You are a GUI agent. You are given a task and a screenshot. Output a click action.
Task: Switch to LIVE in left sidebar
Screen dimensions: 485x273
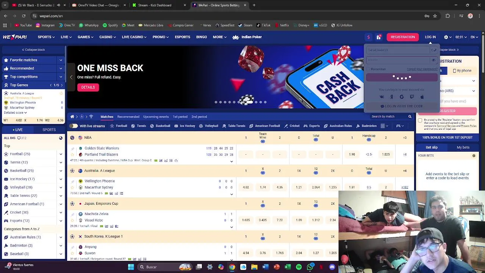[18, 130]
